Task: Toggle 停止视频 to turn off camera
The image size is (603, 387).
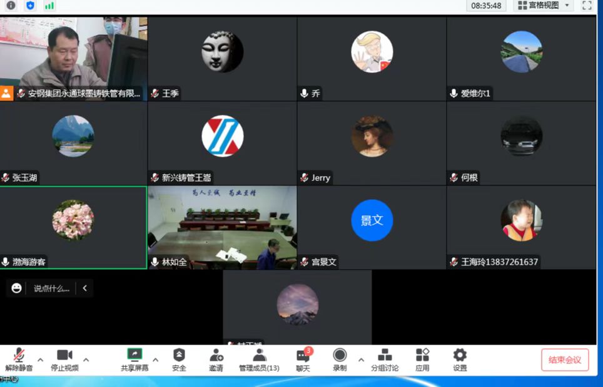Action: [64, 360]
